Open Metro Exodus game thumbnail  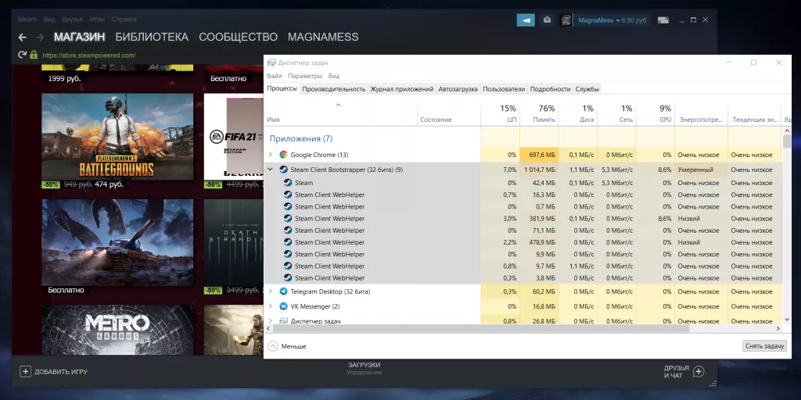pyautogui.click(x=117, y=330)
